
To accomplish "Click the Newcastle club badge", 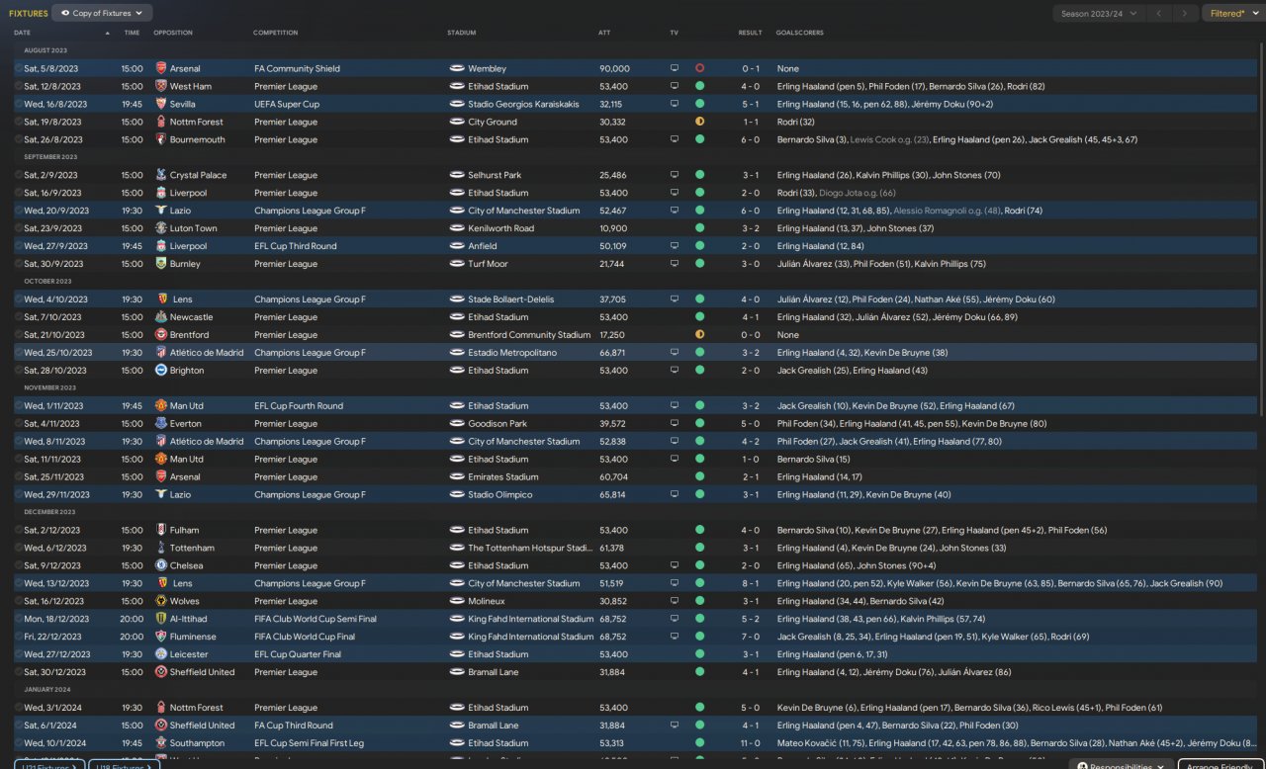I will click(161, 317).
